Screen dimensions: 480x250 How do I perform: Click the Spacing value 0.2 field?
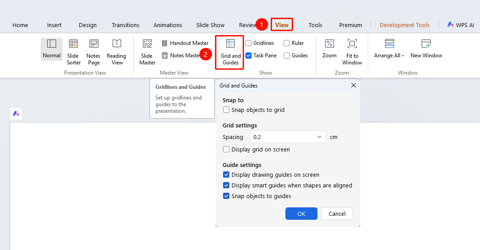[288, 137]
